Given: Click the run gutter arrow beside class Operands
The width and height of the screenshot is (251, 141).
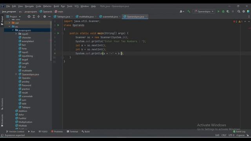Looking at the screenshot, I should pos(58,25).
